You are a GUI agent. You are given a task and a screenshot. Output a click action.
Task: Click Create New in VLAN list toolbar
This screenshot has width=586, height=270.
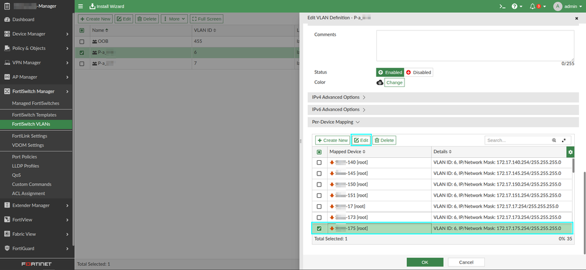[x=95, y=19]
